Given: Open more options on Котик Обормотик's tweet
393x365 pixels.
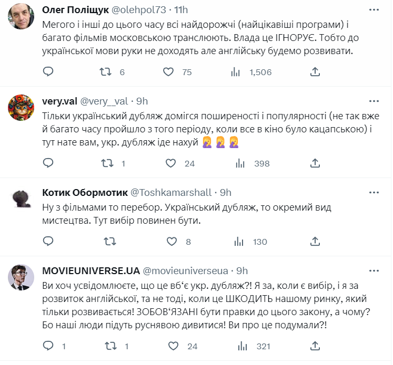Looking at the screenshot, I should (x=374, y=193).
